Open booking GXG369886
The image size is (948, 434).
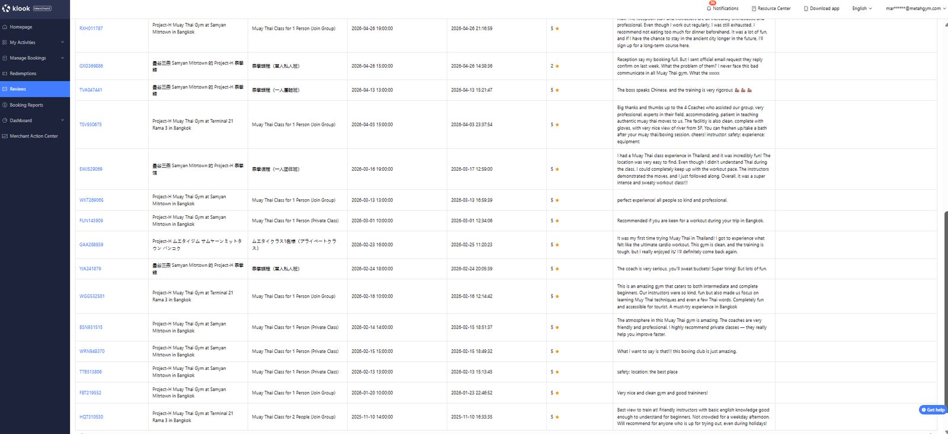coord(91,66)
